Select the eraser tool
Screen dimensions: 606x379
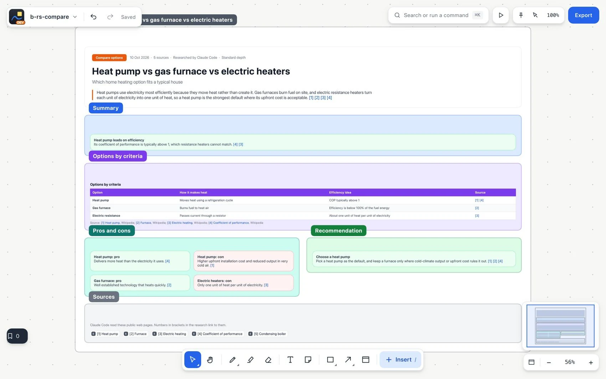pyautogui.click(x=268, y=359)
